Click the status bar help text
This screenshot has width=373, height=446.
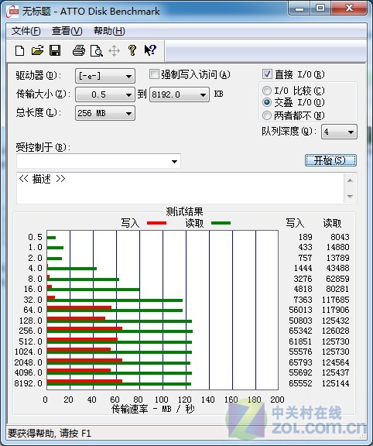(50, 434)
